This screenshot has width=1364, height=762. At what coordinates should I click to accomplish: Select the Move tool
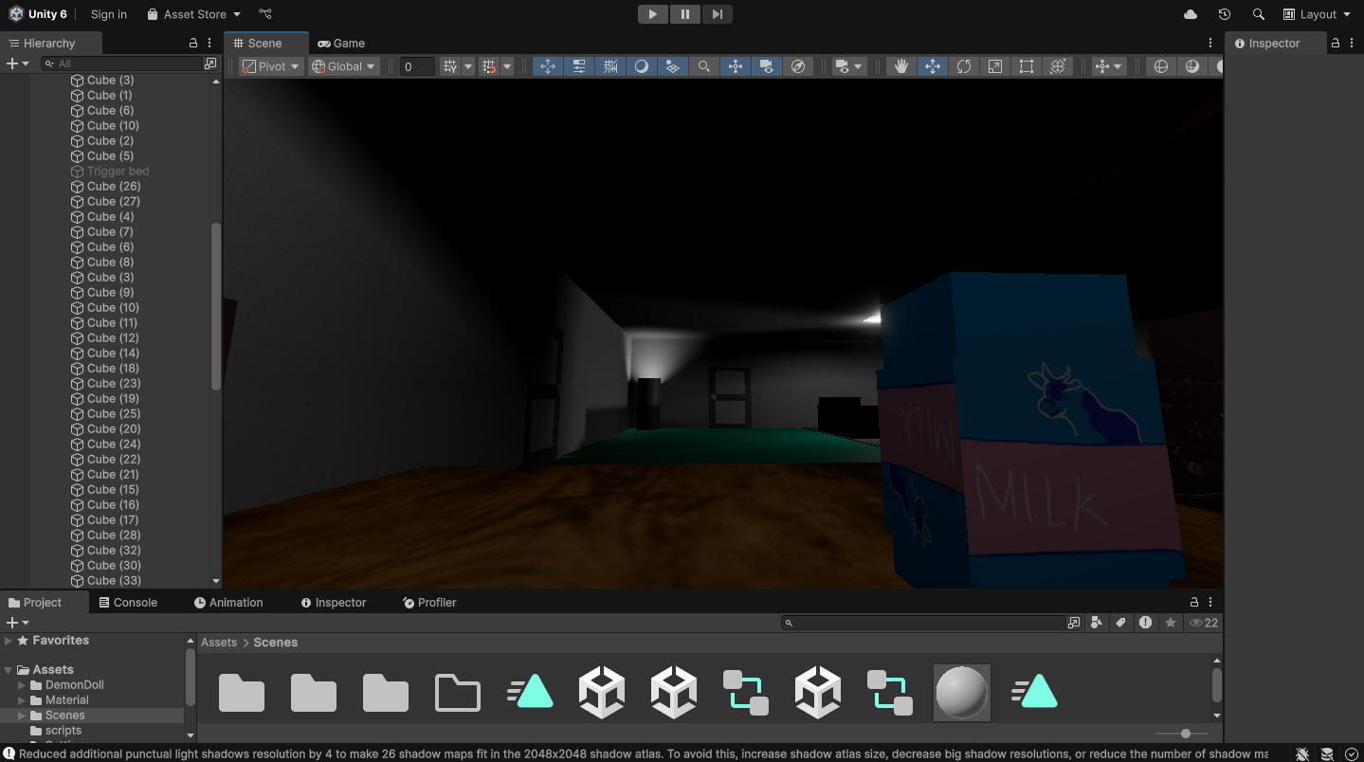click(934, 65)
